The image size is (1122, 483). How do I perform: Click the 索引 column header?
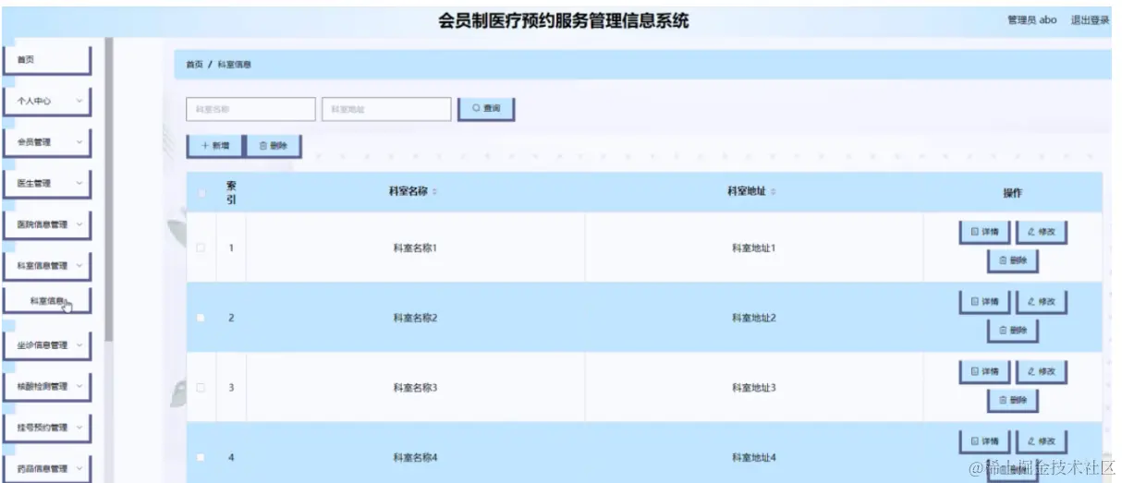232,192
